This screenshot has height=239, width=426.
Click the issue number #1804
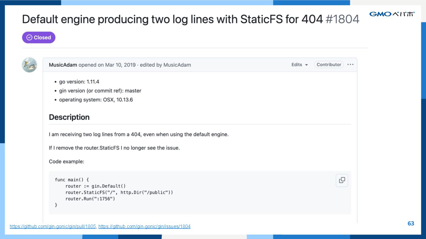342,19
